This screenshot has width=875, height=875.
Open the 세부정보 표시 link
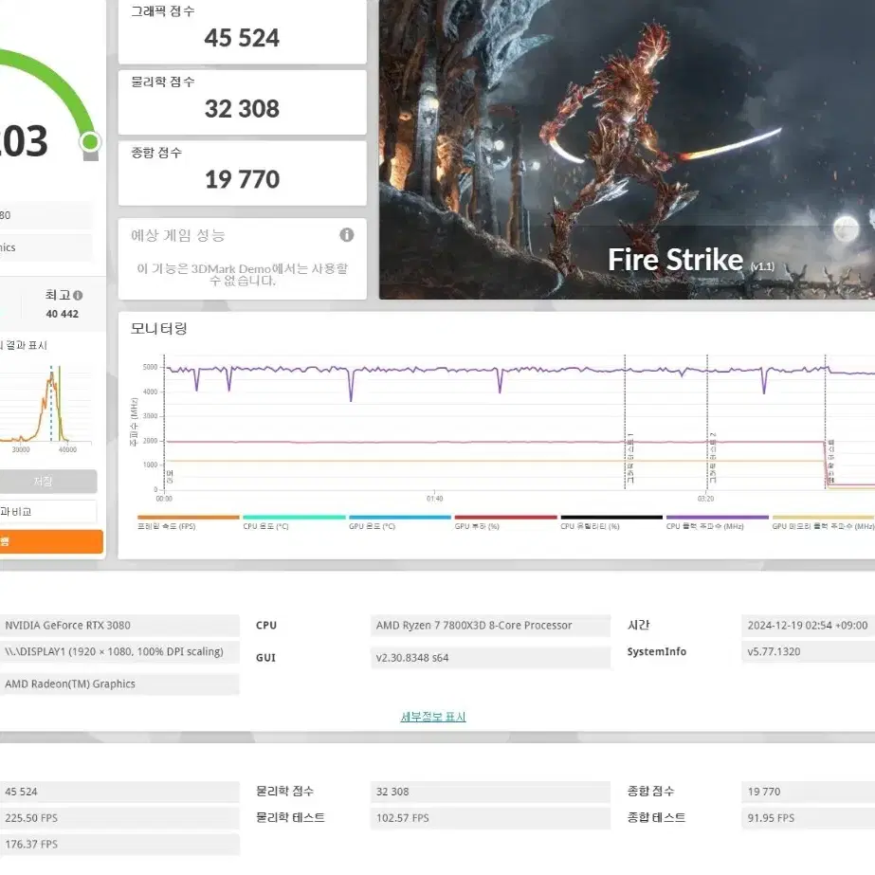pyautogui.click(x=433, y=717)
